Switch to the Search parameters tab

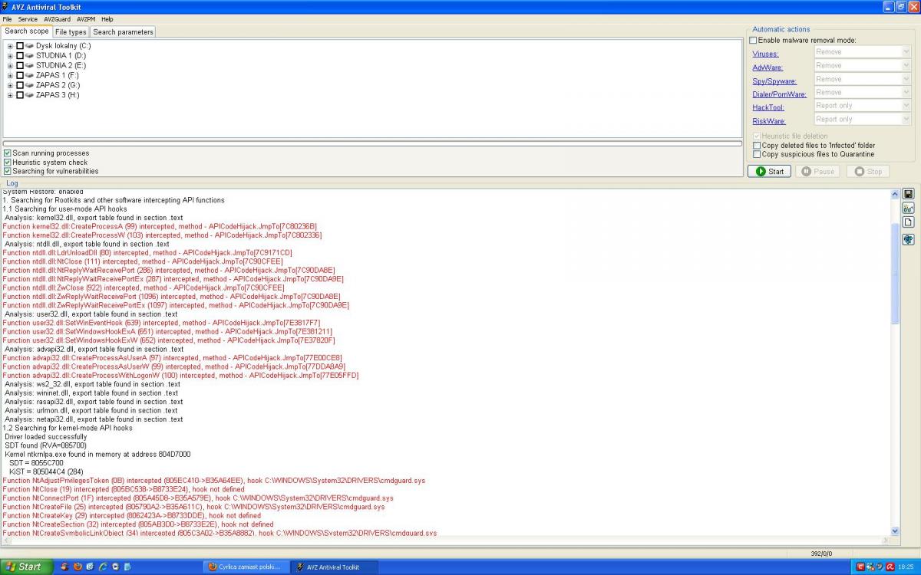pyautogui.click(x=123, y=32)
